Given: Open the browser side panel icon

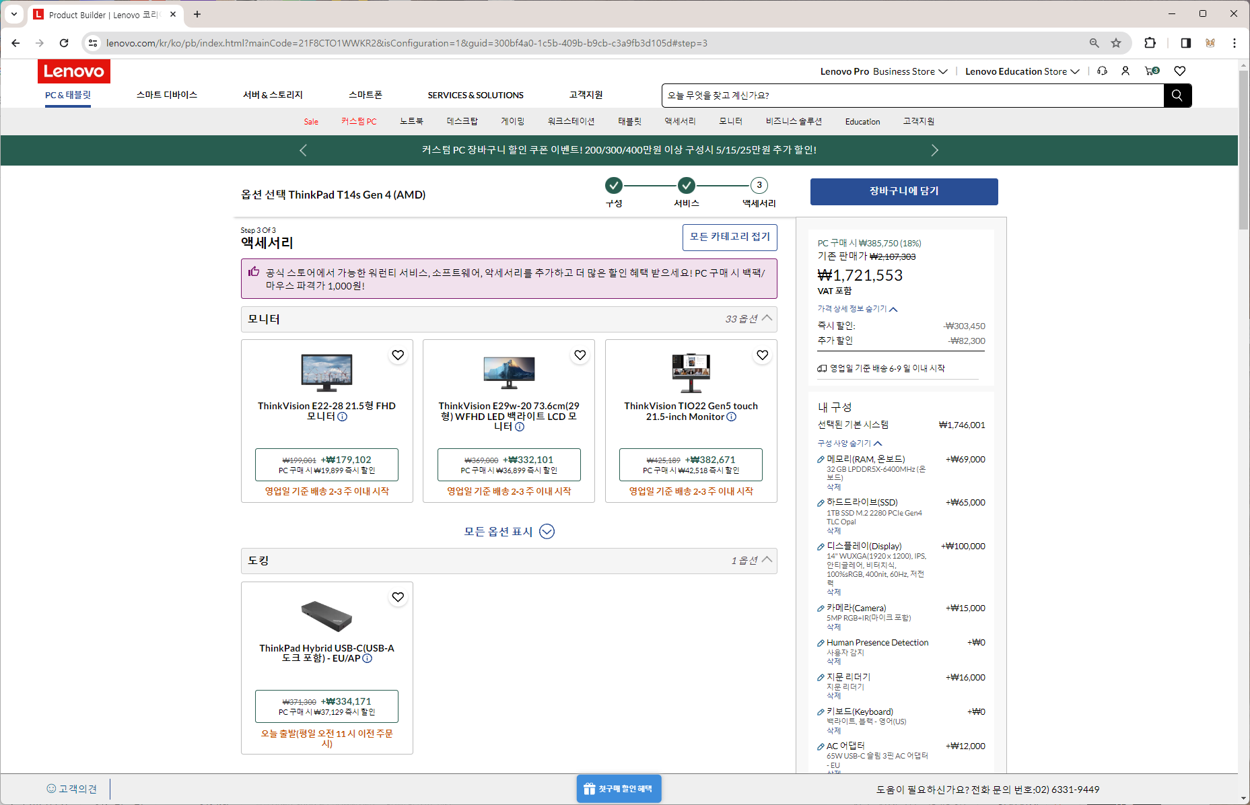Looking at the screenshot, I should (x=1185, y=43).
